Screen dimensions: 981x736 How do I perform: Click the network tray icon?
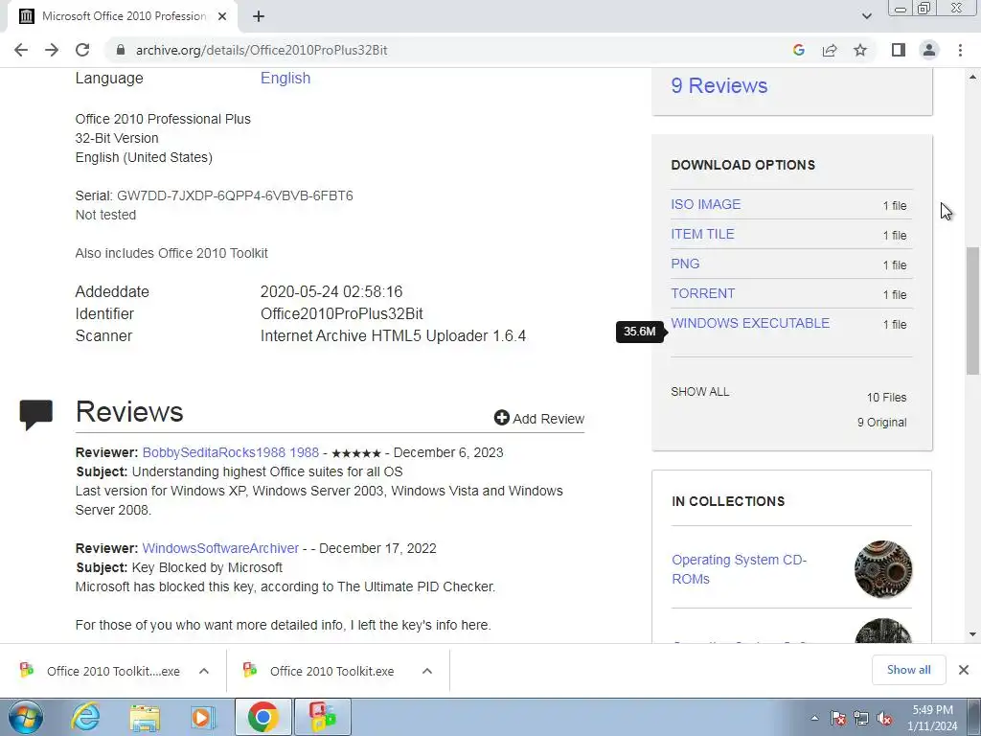pyautogui.click(x=861, y=718)
